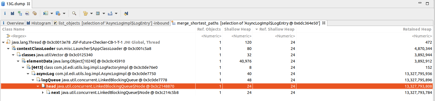Close the merge_shortest_paths tab
Screen dimensions: 435x101
pos(324,23)
